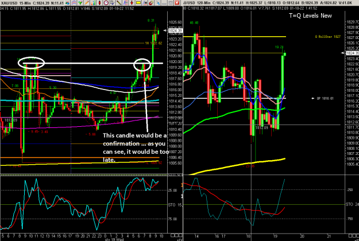Maximize the 15-Min chart window

pyautogui.click(x=171, y=3)
